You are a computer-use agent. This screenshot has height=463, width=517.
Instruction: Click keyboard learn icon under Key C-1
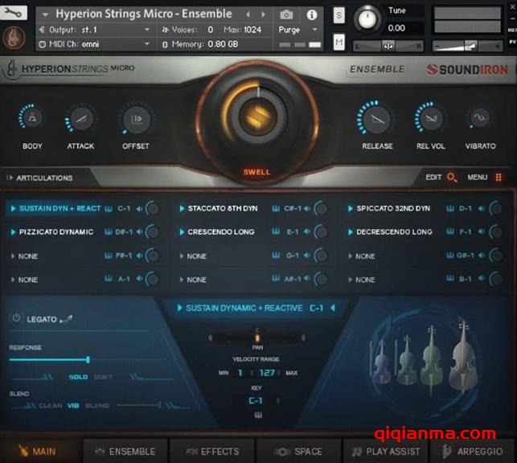click(x=258, y=415)
